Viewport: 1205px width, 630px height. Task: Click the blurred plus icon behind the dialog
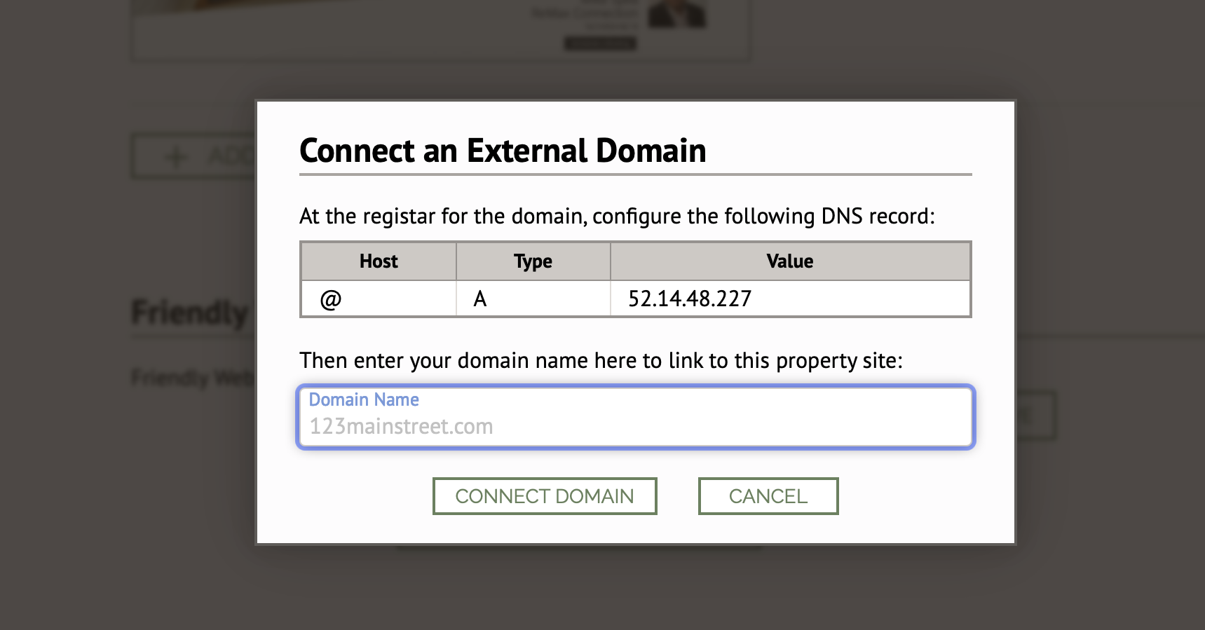coord(176,156)
